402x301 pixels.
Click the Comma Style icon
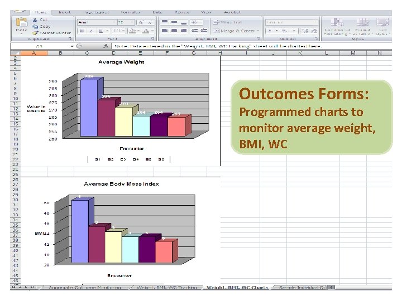click(294, 31)
